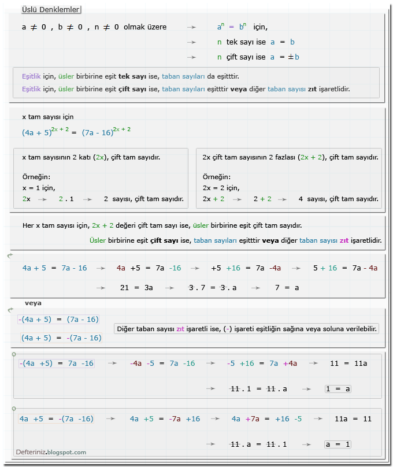The width and height of the screenshot is (393, 467).
Task: Click the green circle marker of the -(4a +5) = 7a -16 box
Action: [x=14, y=354]
